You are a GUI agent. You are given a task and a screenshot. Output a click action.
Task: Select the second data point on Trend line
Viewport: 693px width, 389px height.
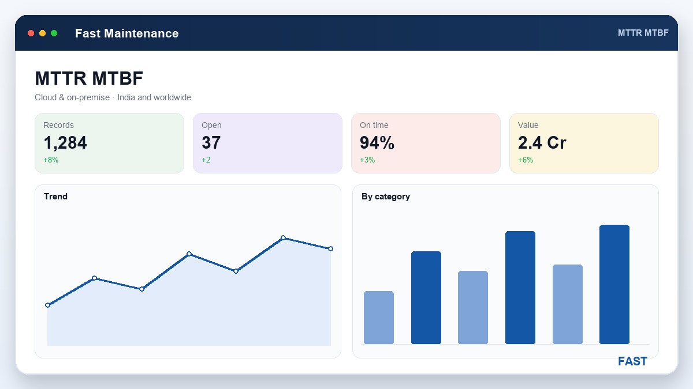[x=95, y=278]
